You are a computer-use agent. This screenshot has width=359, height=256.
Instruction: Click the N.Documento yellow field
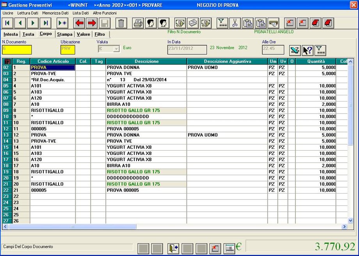(17, 50)
